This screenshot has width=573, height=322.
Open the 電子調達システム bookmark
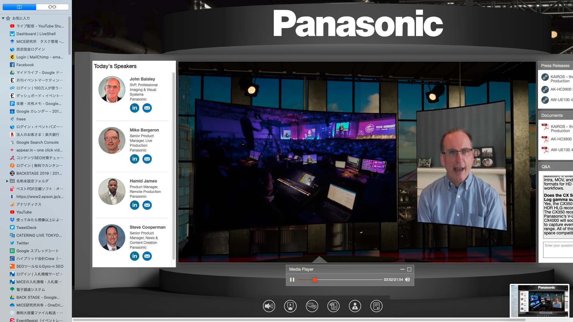tap(27, 290)
